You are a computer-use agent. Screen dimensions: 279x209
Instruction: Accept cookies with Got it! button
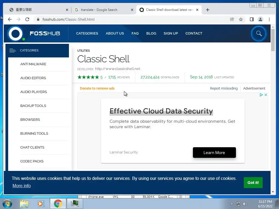tap(253, 183)
